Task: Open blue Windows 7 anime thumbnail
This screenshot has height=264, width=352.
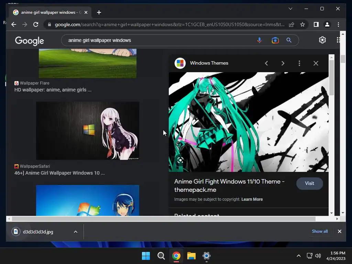Action: click(x=88, y=200)
